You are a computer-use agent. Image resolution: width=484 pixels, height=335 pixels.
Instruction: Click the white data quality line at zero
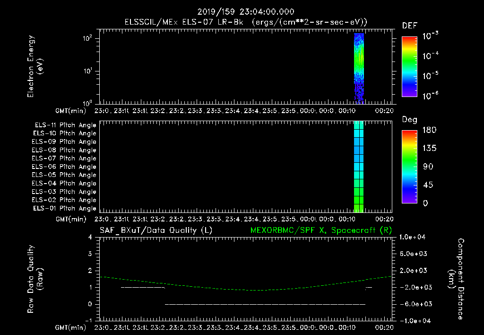[x=265, y=304]
